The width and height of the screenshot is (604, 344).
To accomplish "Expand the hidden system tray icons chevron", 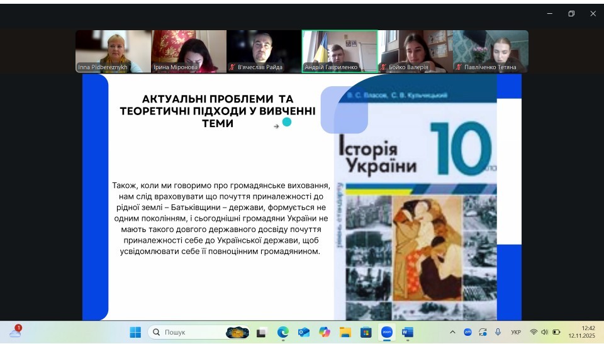I will [x=452, y=332].
